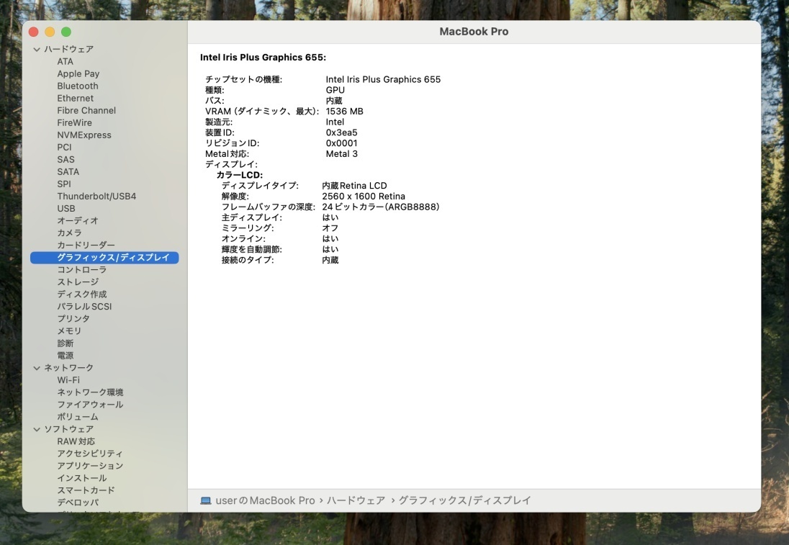Image resolution: width=789 pixels, height=545 pixels.
Task: Open the Fibre Channel entry
Action: 86,110
